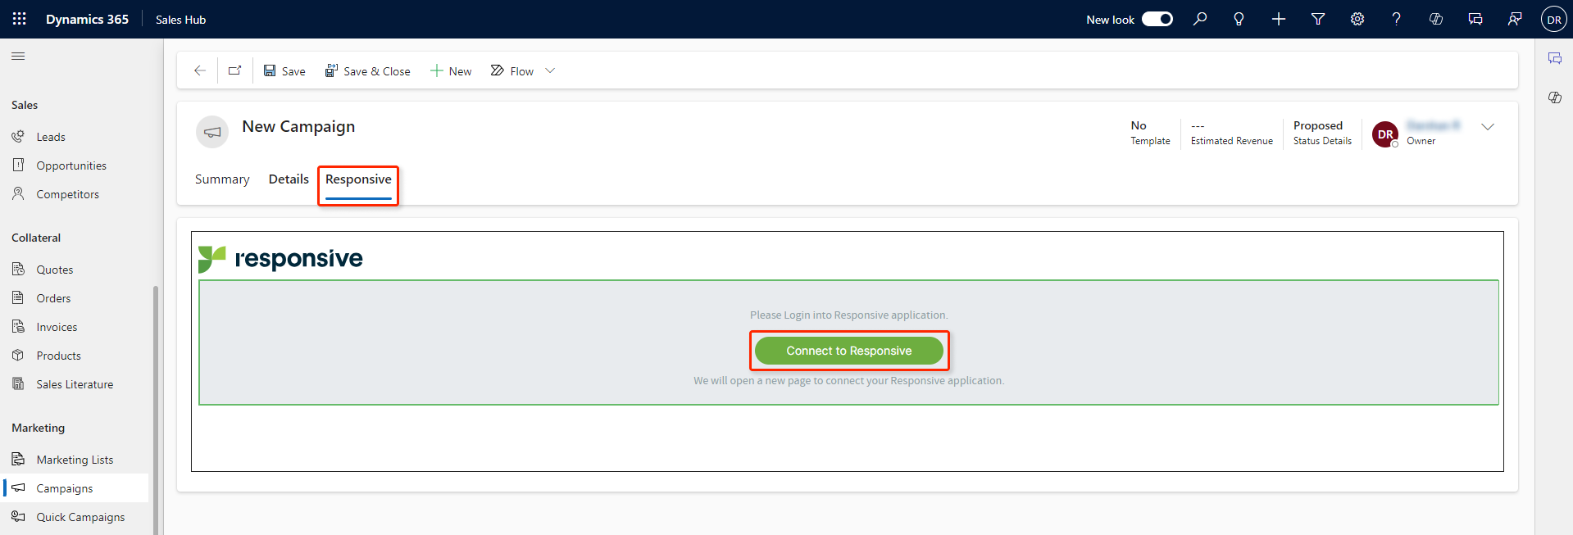1573x535 pixels.
Task: Click the person-with-chat icon in top bar
Action: pos(1515,19)
